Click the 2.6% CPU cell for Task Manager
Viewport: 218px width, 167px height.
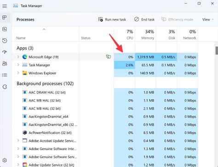pos(125,65)
